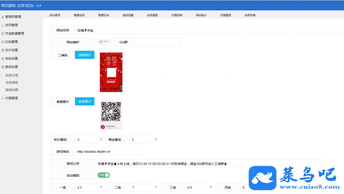Viewport: 344px width, 194px height.
Task: Click the 客服图片 QR code thumbnail
Action: (111, 114)
